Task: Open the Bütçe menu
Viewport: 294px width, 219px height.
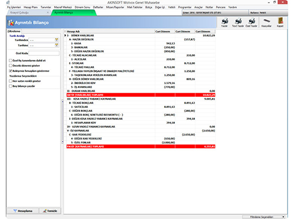Action: pos(149,7)
